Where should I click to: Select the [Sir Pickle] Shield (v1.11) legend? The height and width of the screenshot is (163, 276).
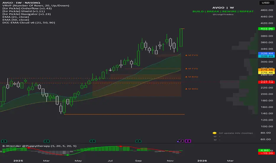tap(23, 11)
